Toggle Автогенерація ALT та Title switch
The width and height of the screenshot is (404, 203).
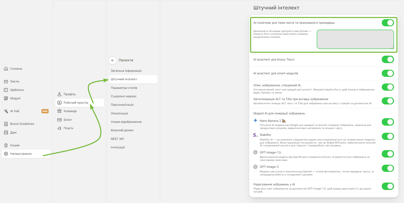pyautogui.click(x=388, y=101)
